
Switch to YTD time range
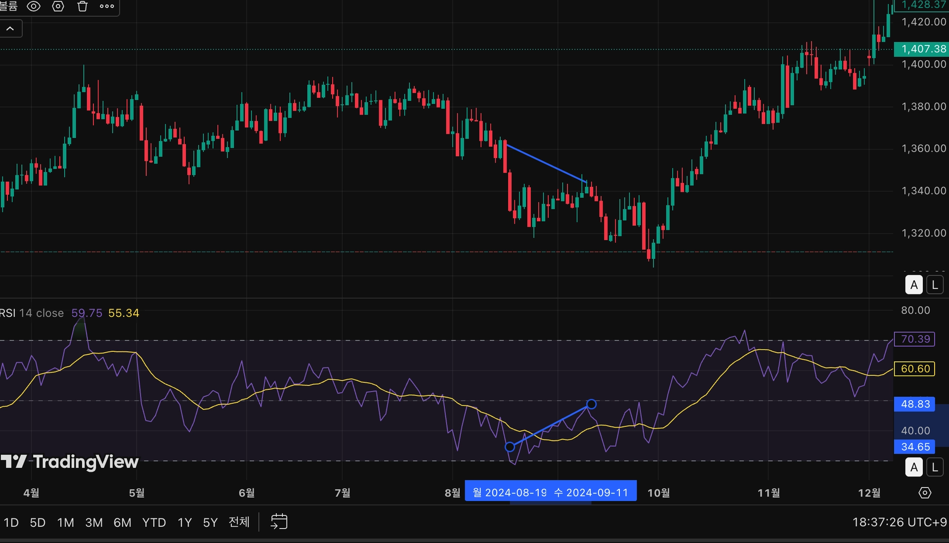tap(154, 522)
